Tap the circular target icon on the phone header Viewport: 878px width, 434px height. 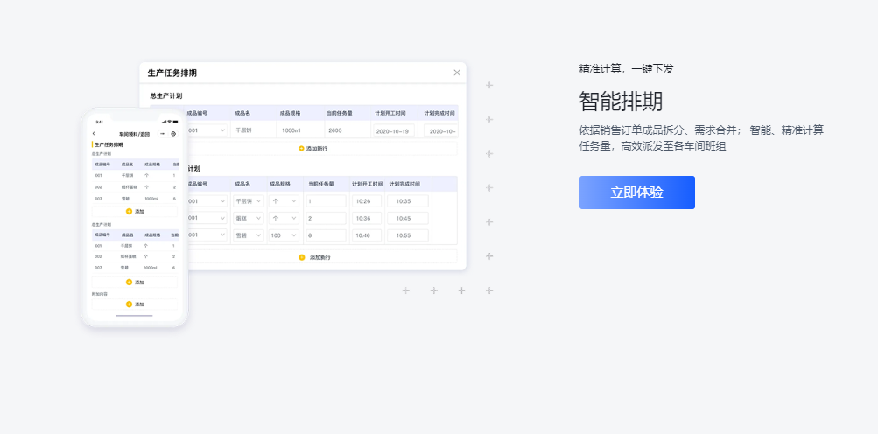173,134
